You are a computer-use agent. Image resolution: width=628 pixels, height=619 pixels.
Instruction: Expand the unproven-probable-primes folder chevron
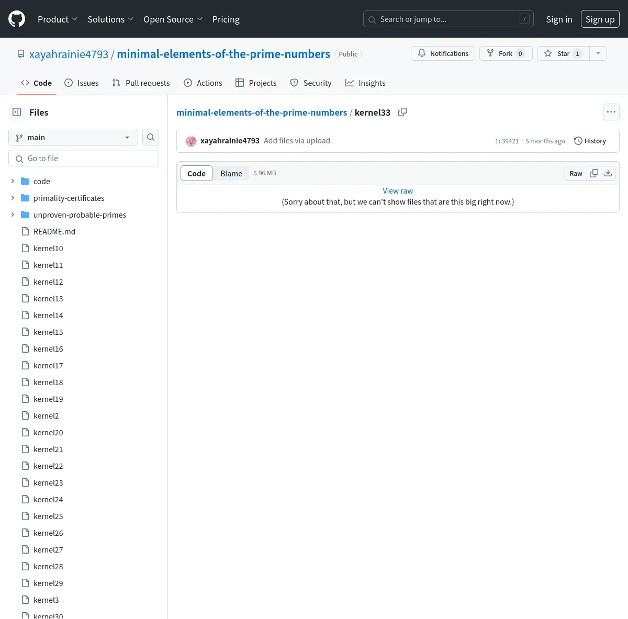[x=13, y=215]
